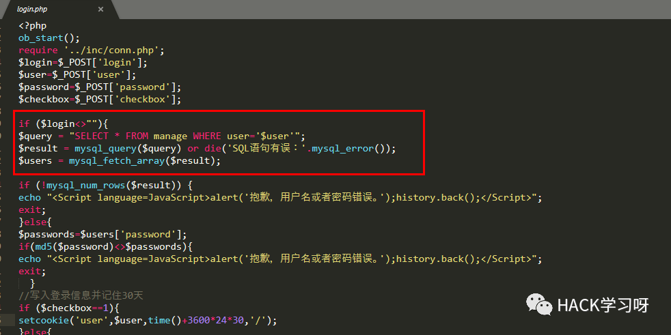Click the if ($checkbox==1){ line
This screenshot has width=671, height=335.
[x=69, y=308]
